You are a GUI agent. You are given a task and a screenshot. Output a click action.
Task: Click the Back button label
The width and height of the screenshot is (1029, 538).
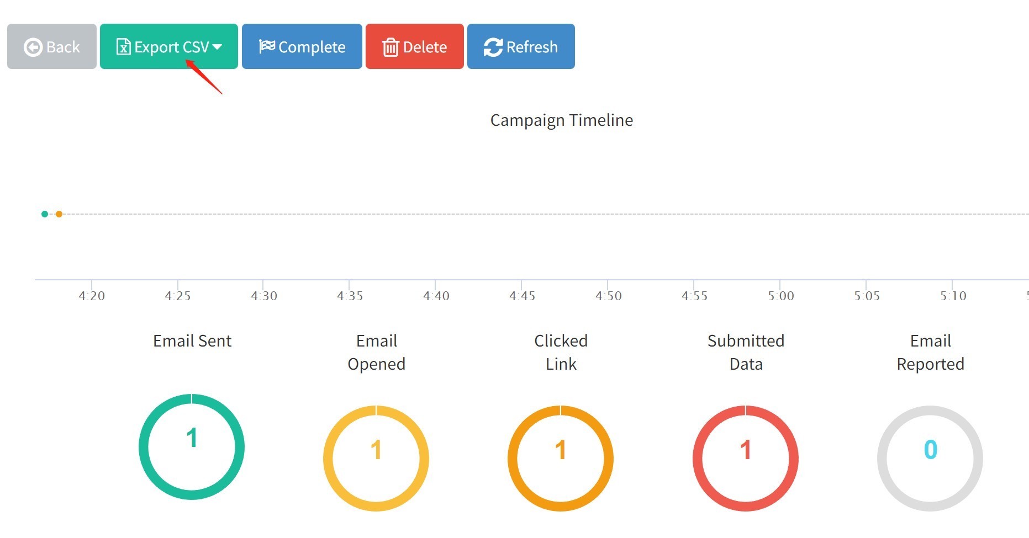[63, 47]
